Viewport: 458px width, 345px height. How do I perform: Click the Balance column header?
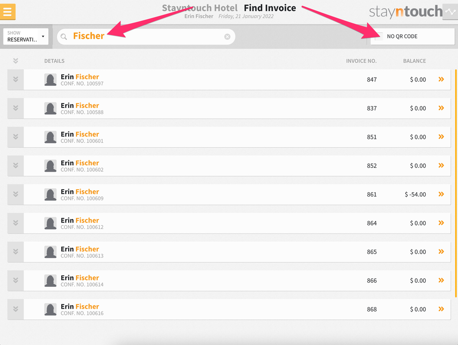[x=415, y=61]
